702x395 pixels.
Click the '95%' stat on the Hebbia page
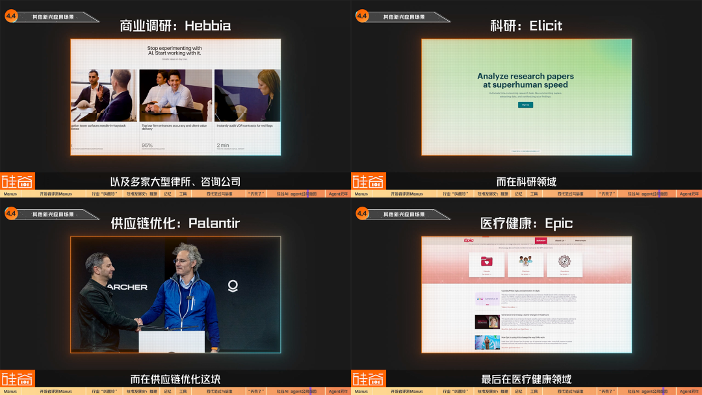[x=148, y=145]
